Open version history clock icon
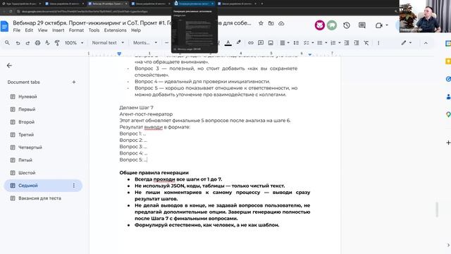 tap(347, 25)
